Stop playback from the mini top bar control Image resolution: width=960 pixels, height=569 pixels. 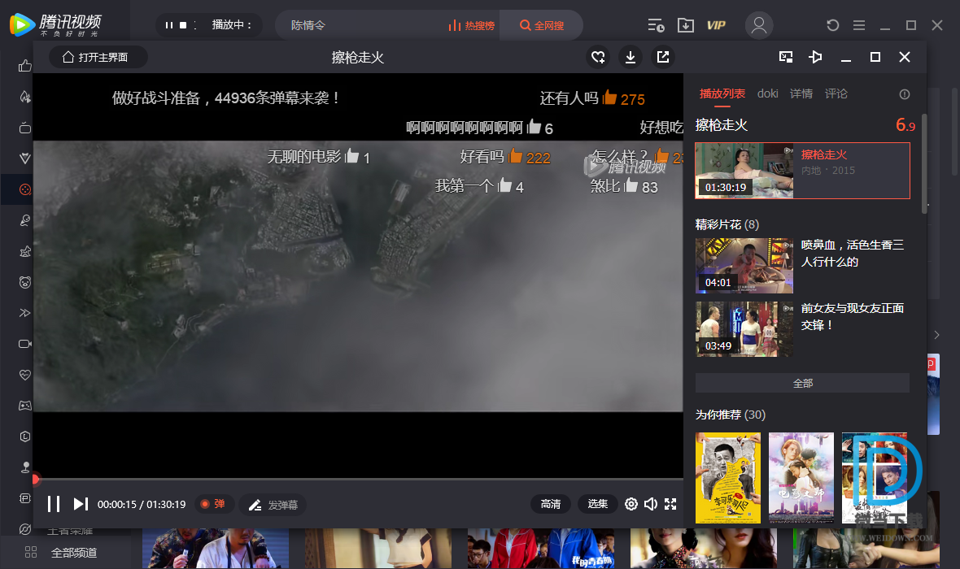pyautogui.click(x=182, y=25)
